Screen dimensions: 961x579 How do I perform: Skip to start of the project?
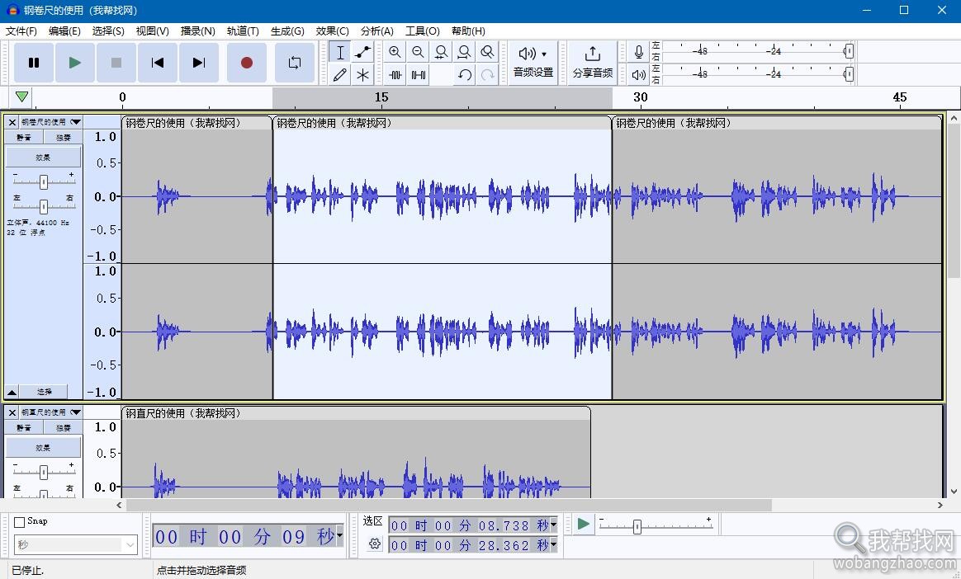click(x=158, y=63)
